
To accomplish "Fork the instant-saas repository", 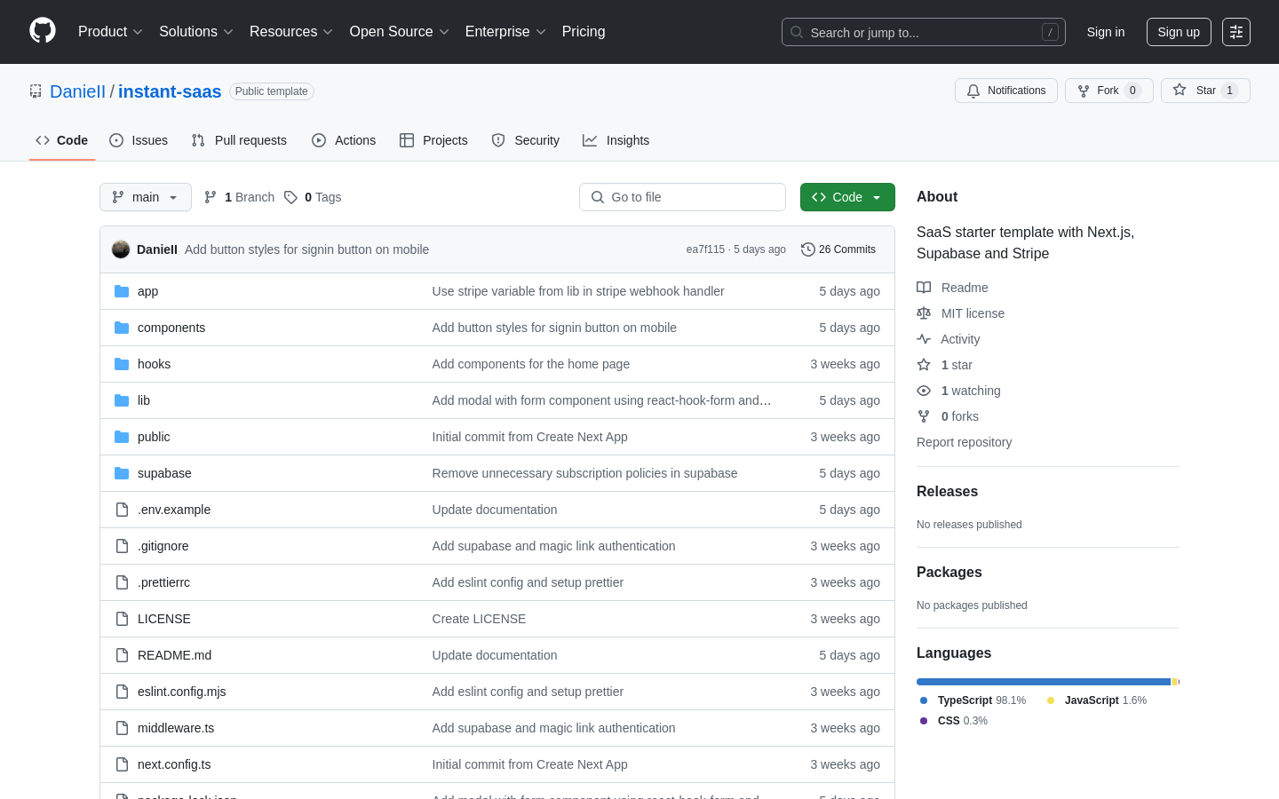I will point(1109,91).
